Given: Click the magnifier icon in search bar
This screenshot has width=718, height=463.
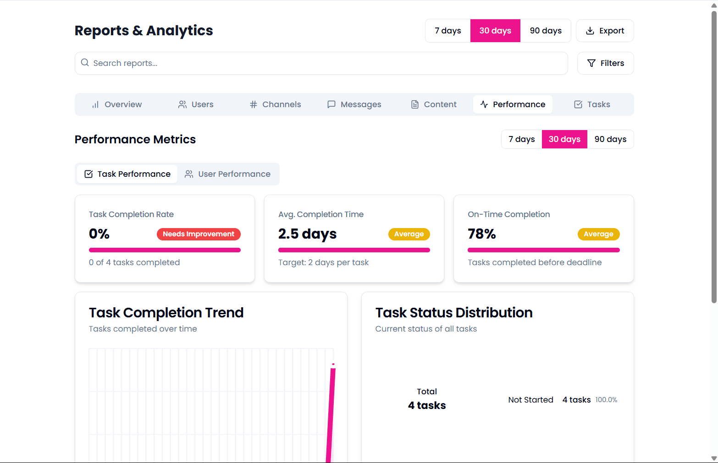Looking at the screenshot, I should pos(85,63).
